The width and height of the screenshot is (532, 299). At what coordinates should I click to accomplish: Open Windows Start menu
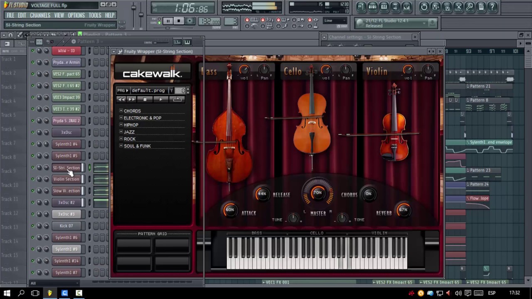click(7, 293)
